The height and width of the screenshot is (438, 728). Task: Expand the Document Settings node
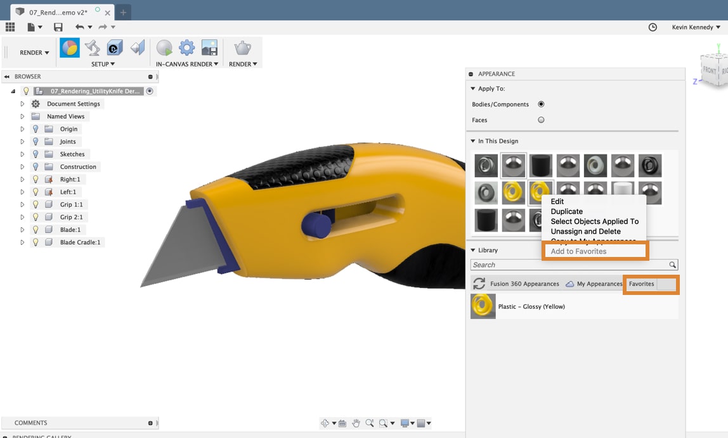coord(22,104)
